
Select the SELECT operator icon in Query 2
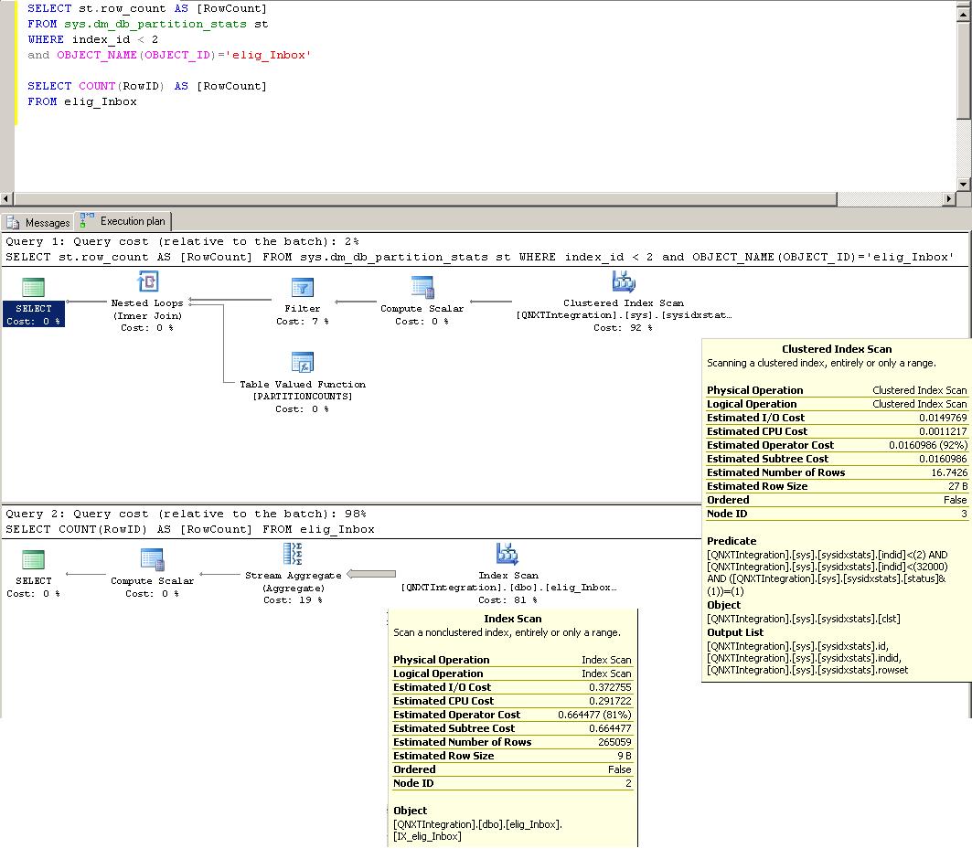(x=33, y=560)
